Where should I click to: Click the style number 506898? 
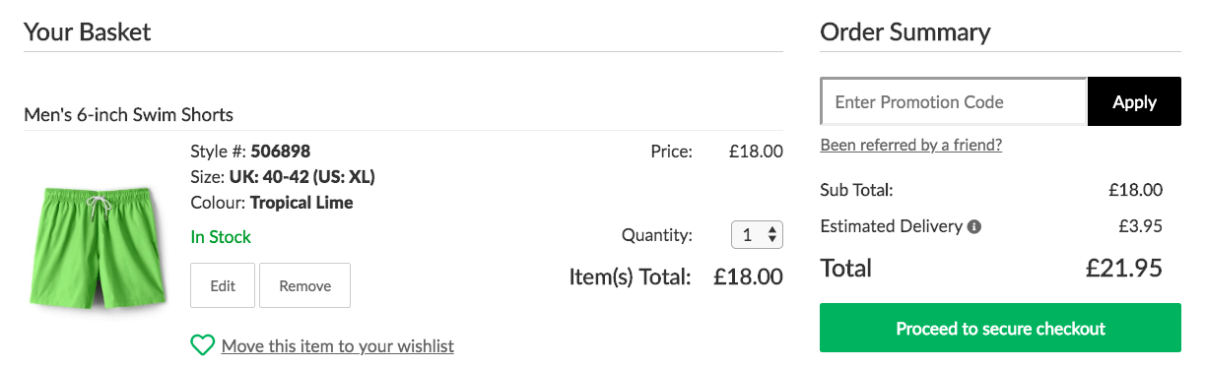click(281, 152)
